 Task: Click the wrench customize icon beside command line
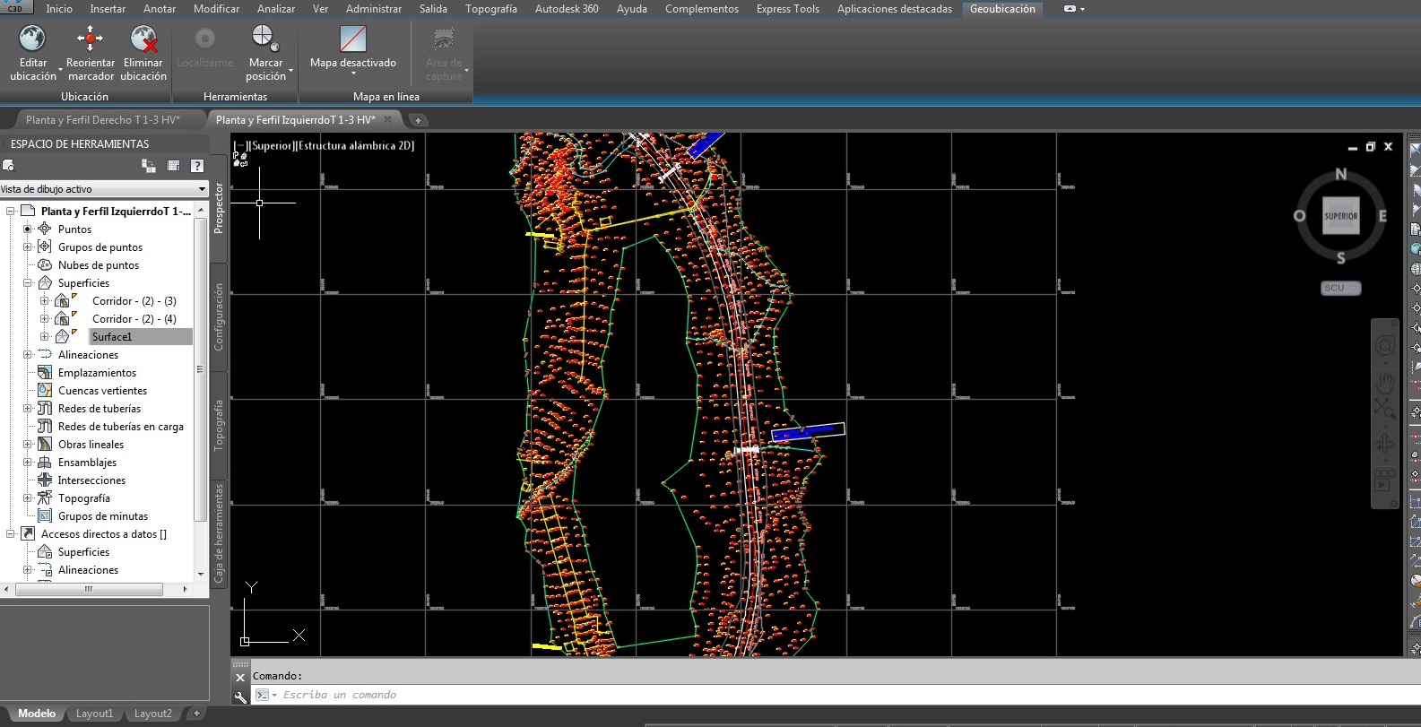(x=240, y=696)
